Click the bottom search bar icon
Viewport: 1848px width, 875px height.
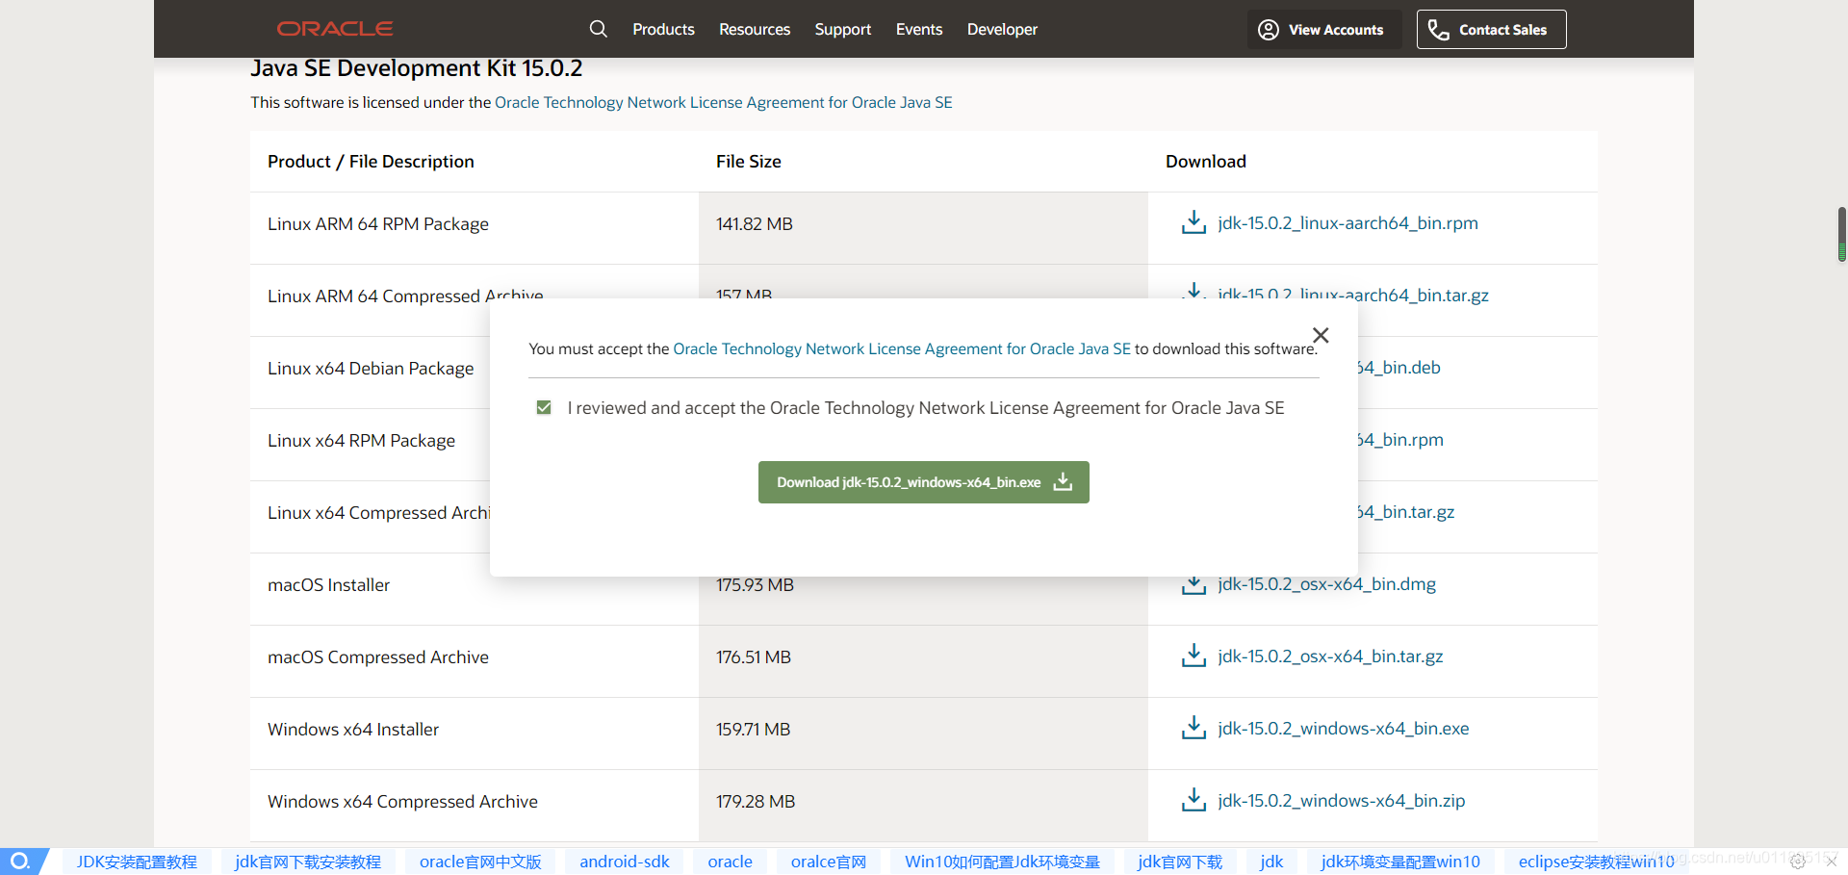point(20,862)
